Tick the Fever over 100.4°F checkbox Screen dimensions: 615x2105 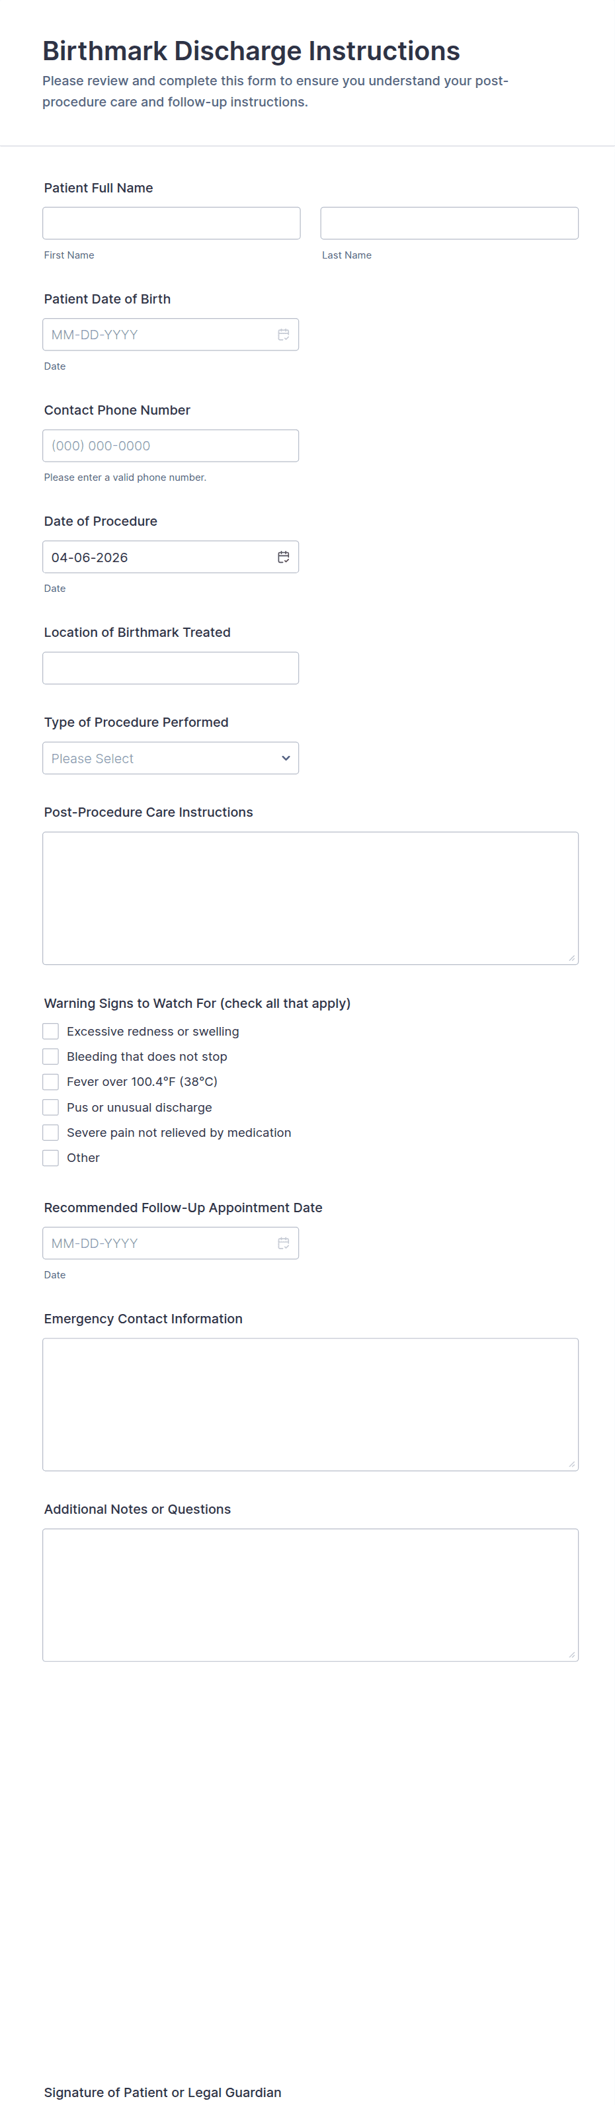[x=51, y=1082]
